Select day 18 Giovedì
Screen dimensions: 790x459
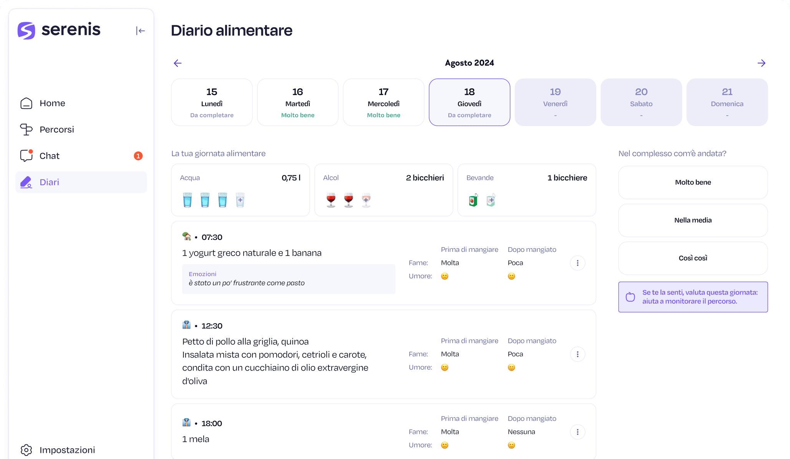(470, 102)
